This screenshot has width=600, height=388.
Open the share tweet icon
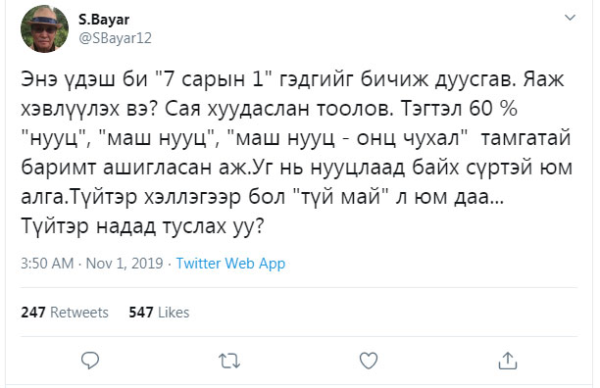click(x=508, y=361)
